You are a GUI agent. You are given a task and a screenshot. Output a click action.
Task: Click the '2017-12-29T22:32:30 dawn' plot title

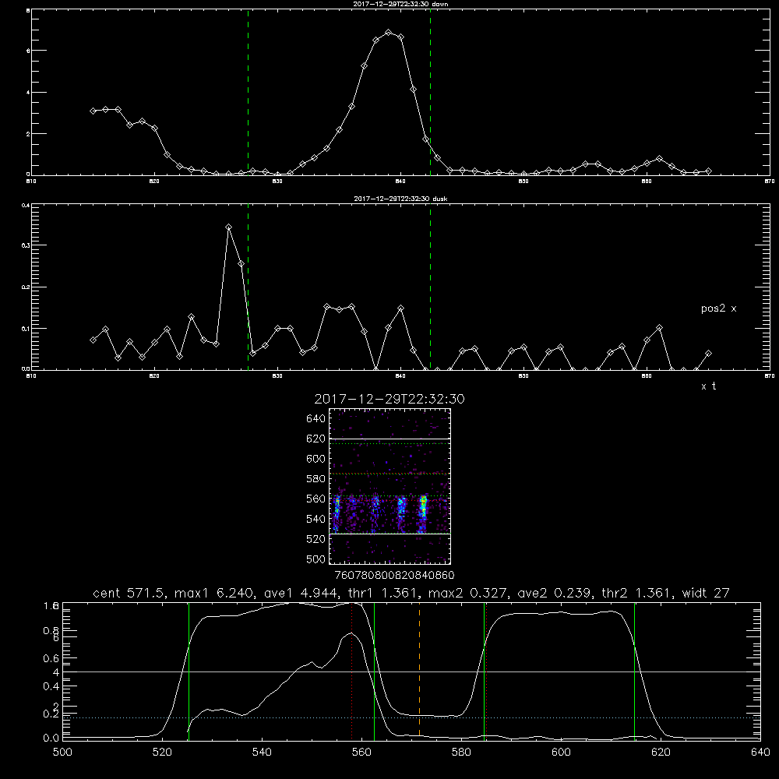[400, 4]
